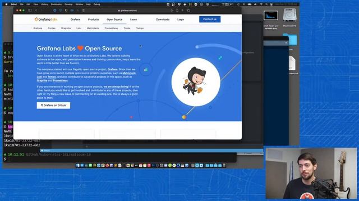
Task: Select Grafana in the sub-navigation bar
Action: point(38,28)
